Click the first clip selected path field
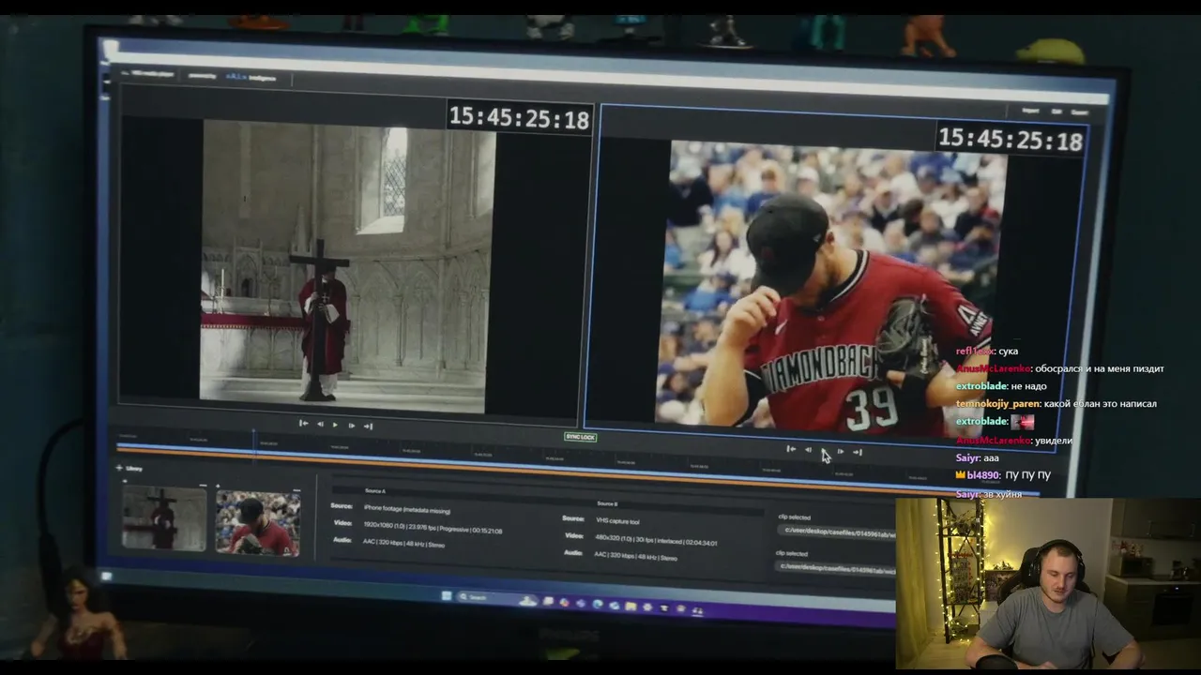Screen dimensions: 1201x675 click(x=835, y=531)
